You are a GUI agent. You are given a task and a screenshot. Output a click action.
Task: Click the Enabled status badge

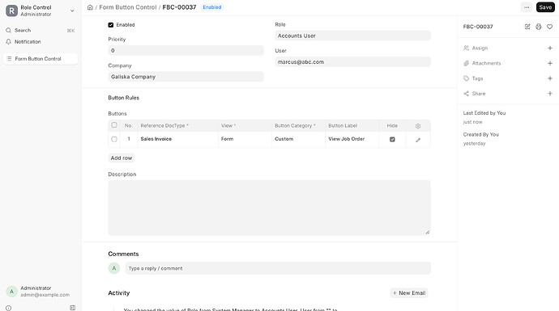[x=212, y=7]
